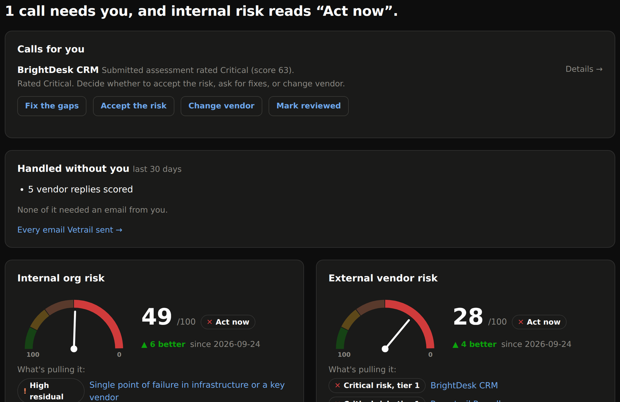Click the red X icon in Internal Act now badge
Image resolution: width=620 pixels, height=402 pixels.
210,322
